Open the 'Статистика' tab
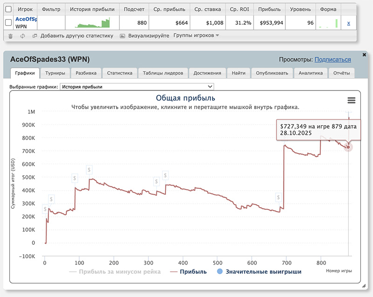The width and height of the screenshot is (373, 297). [x=119, y=73]
